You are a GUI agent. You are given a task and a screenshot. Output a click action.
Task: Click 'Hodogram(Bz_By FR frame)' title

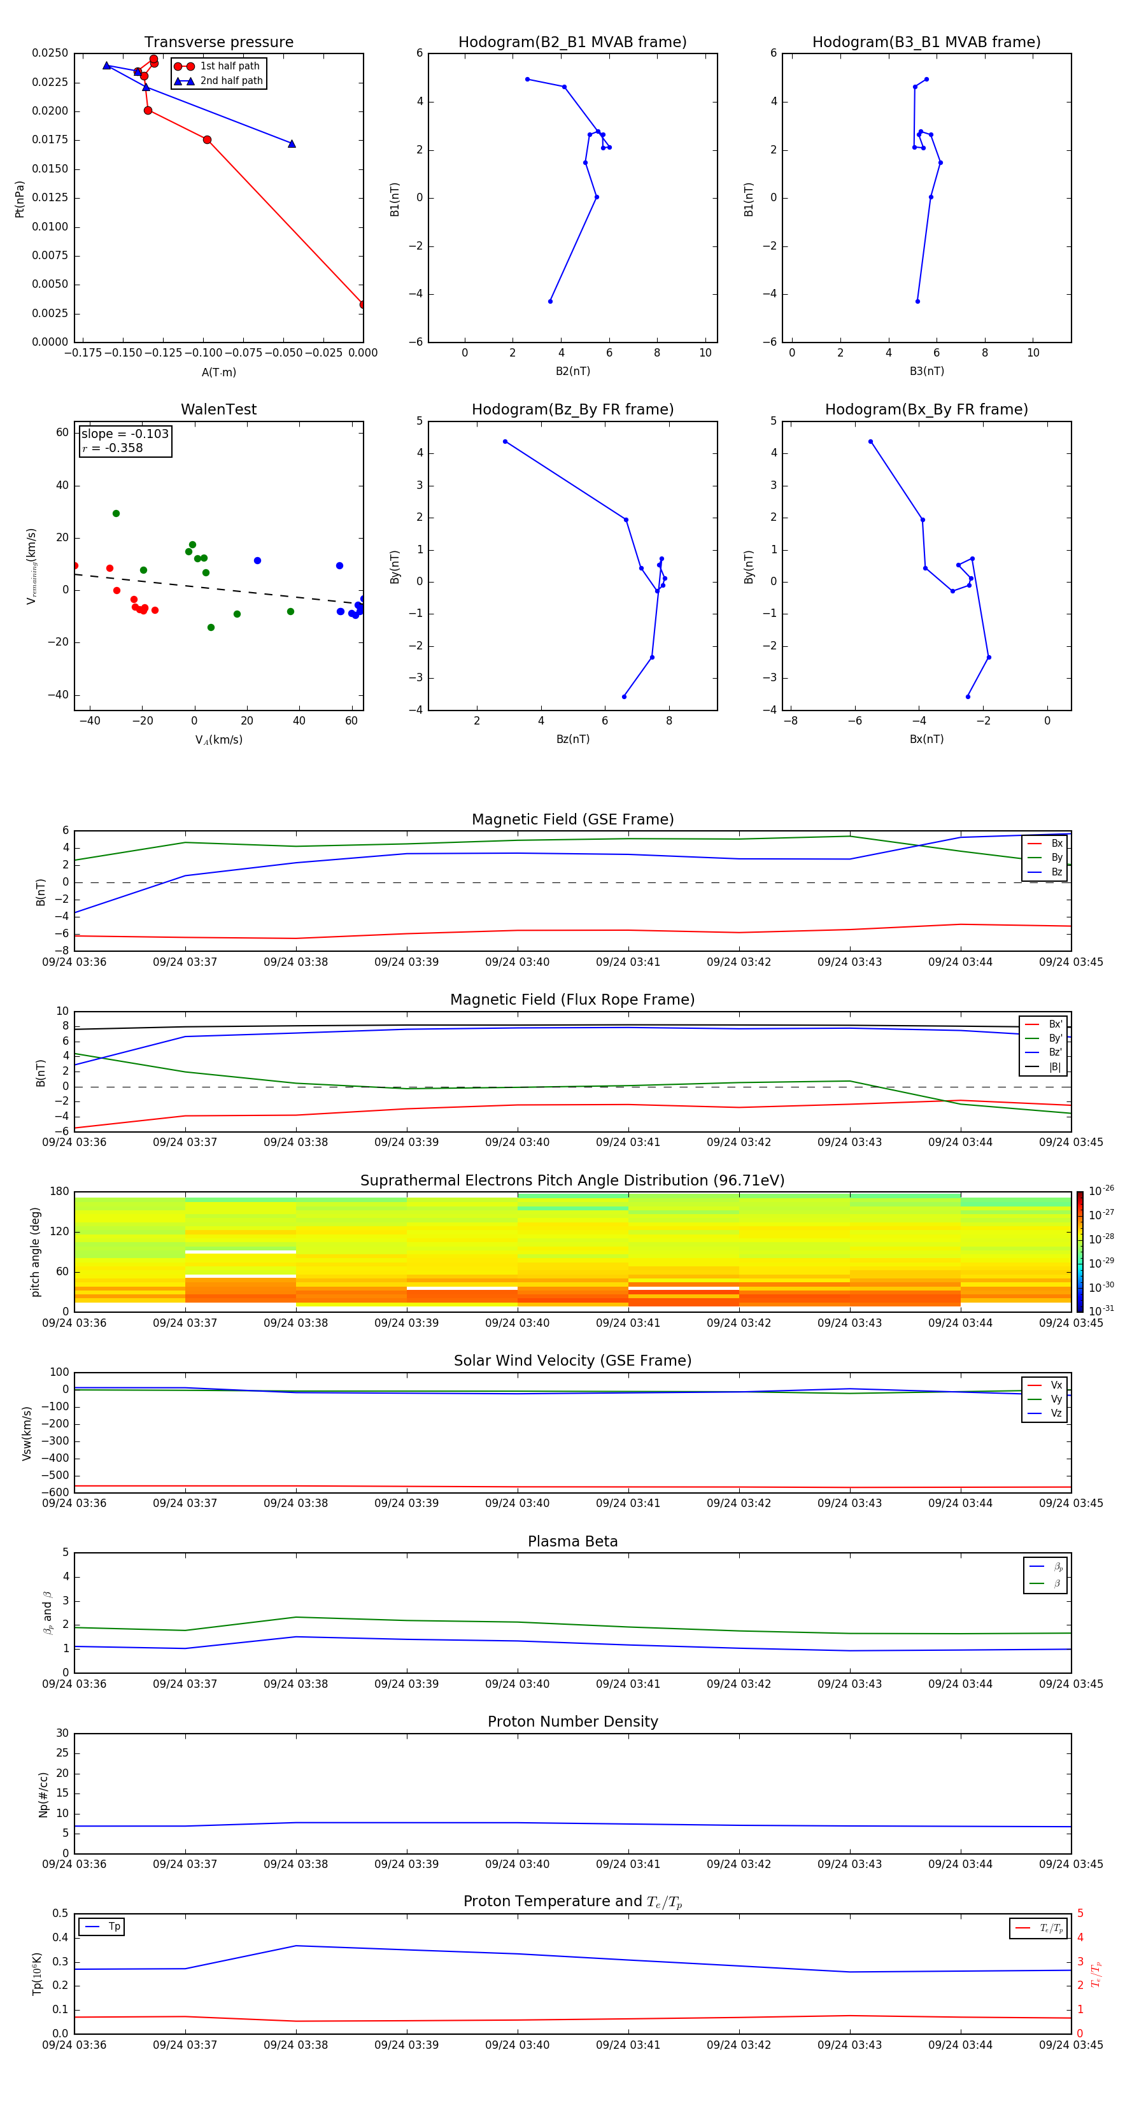(x=572, y=409)
